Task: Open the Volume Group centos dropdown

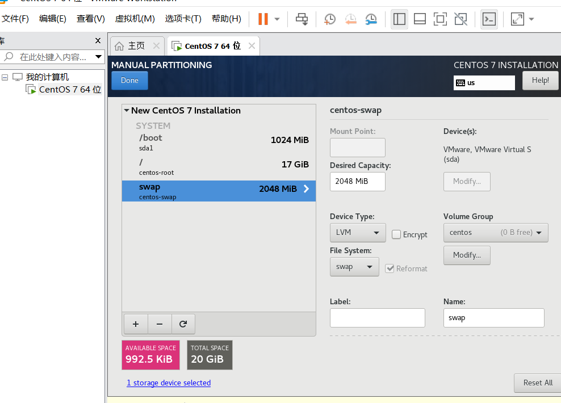Action: (496, 232)
